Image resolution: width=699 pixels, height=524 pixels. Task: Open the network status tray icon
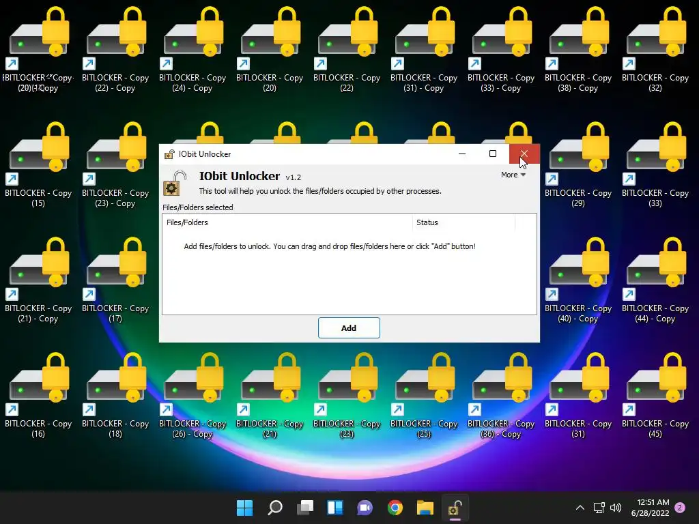599,508
